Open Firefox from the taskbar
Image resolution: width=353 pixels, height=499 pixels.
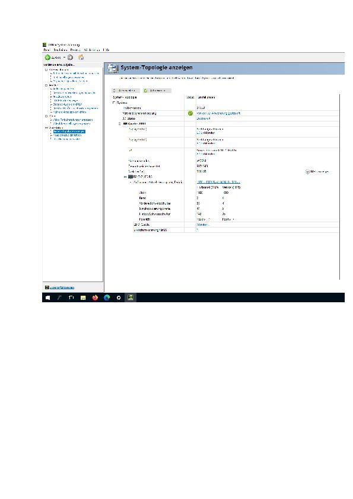point(95,298)
